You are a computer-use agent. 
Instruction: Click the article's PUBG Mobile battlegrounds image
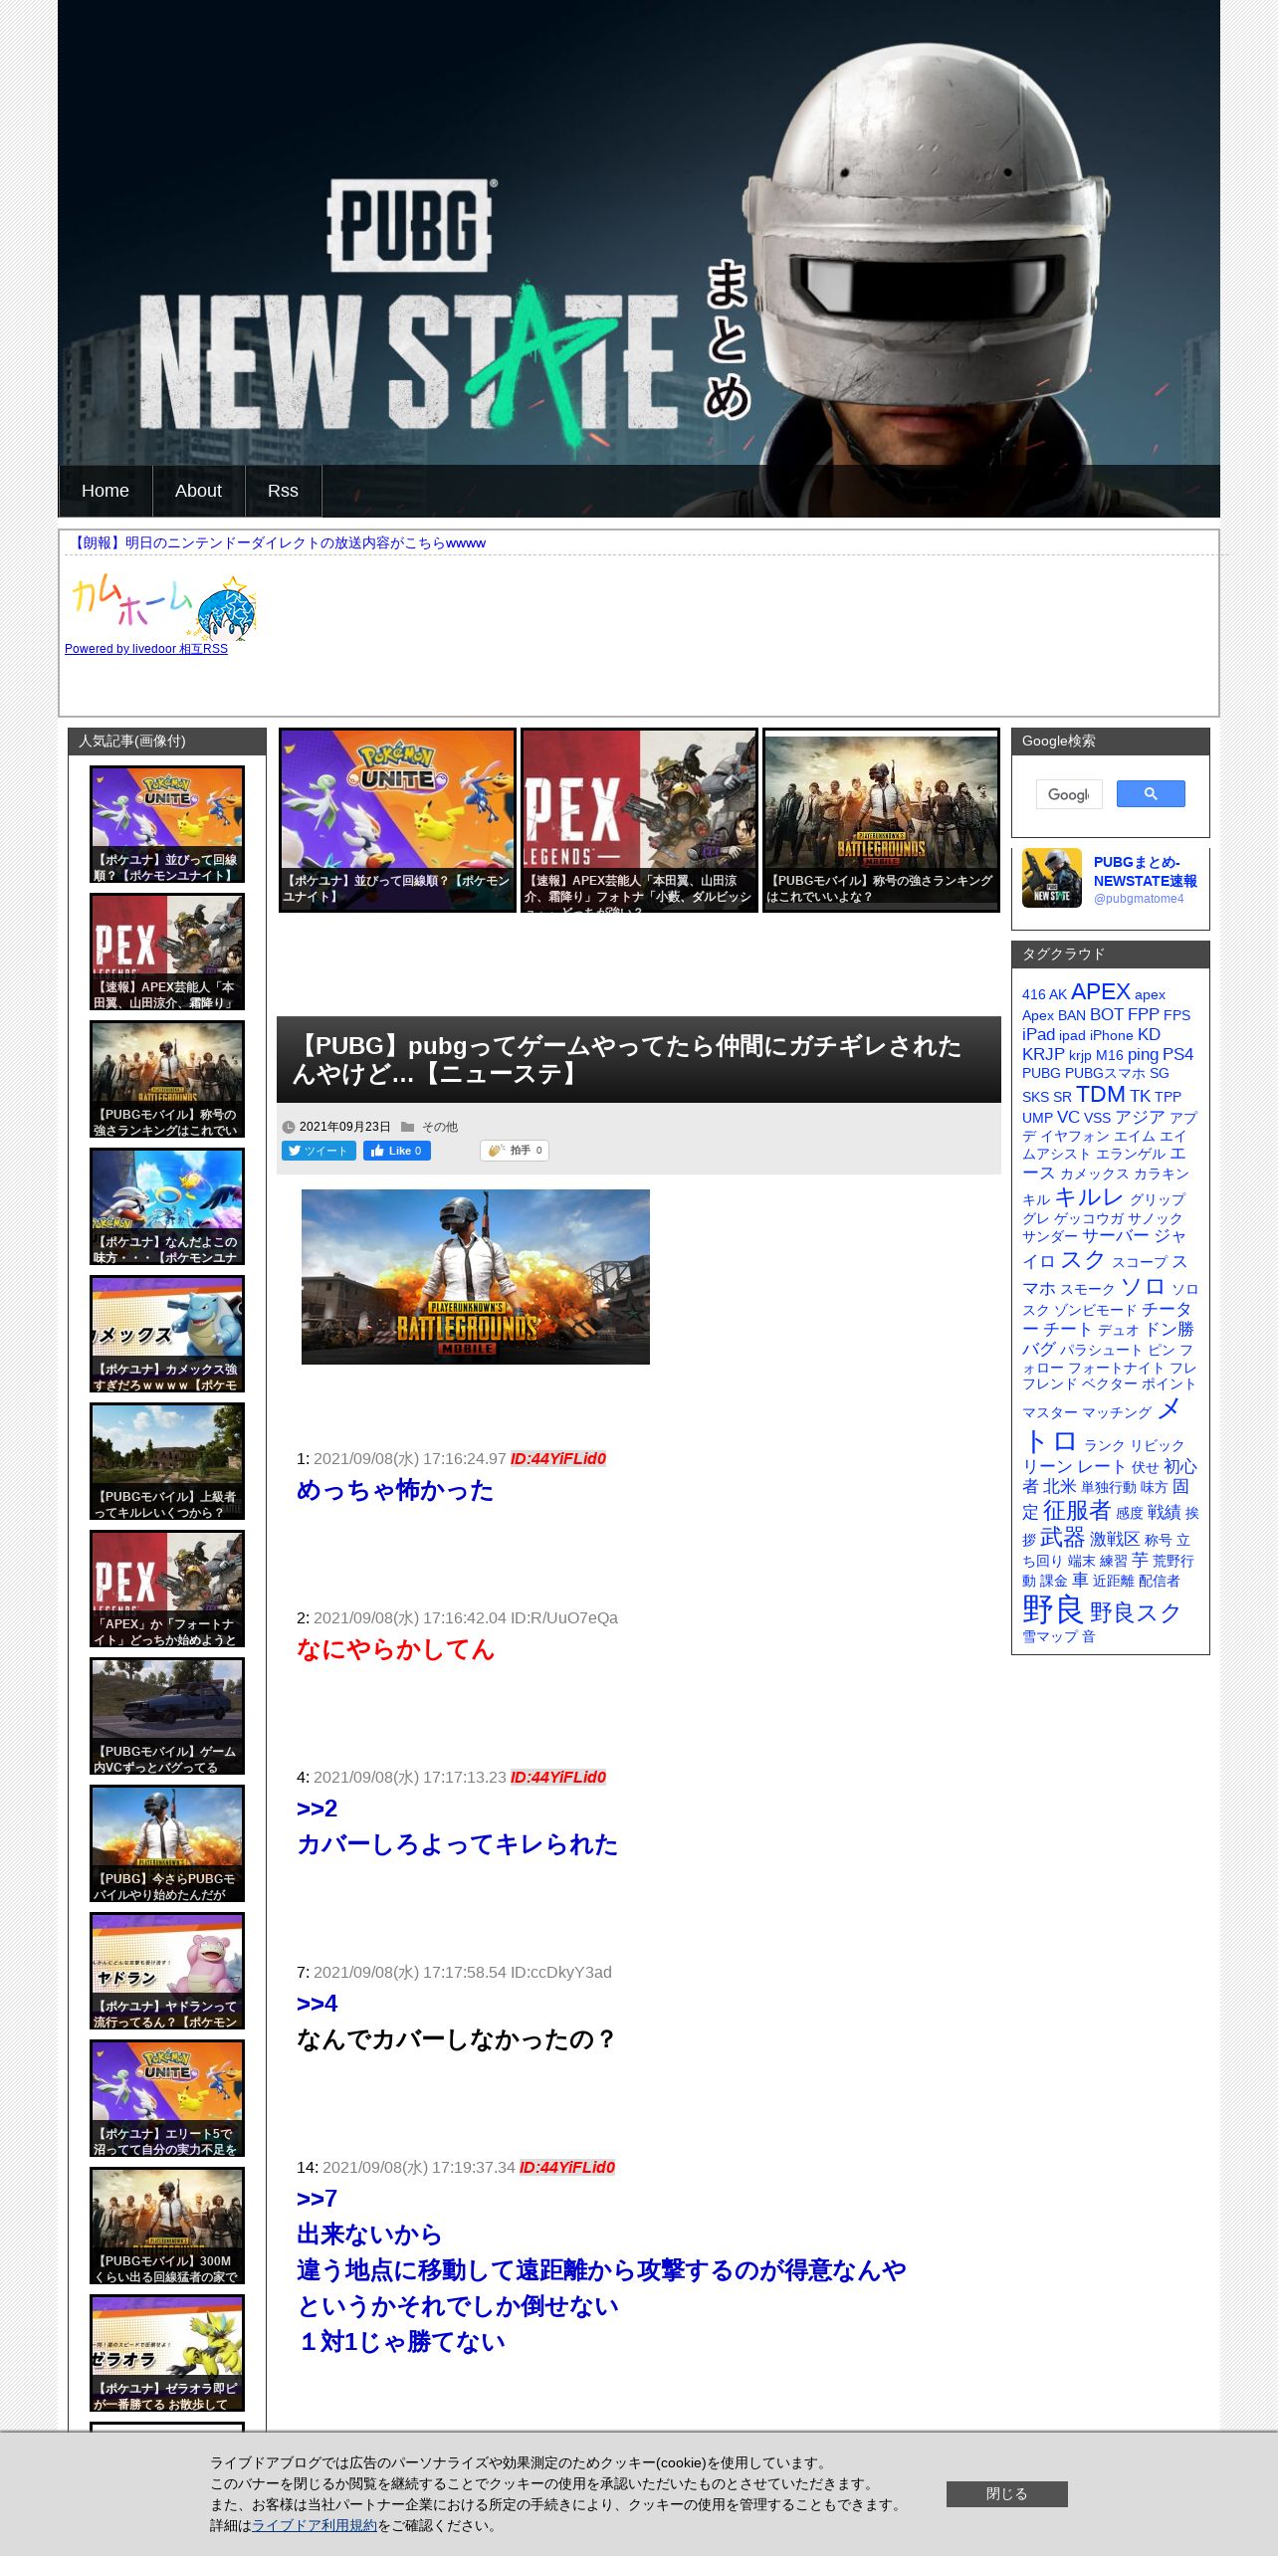click(476, 1277)
